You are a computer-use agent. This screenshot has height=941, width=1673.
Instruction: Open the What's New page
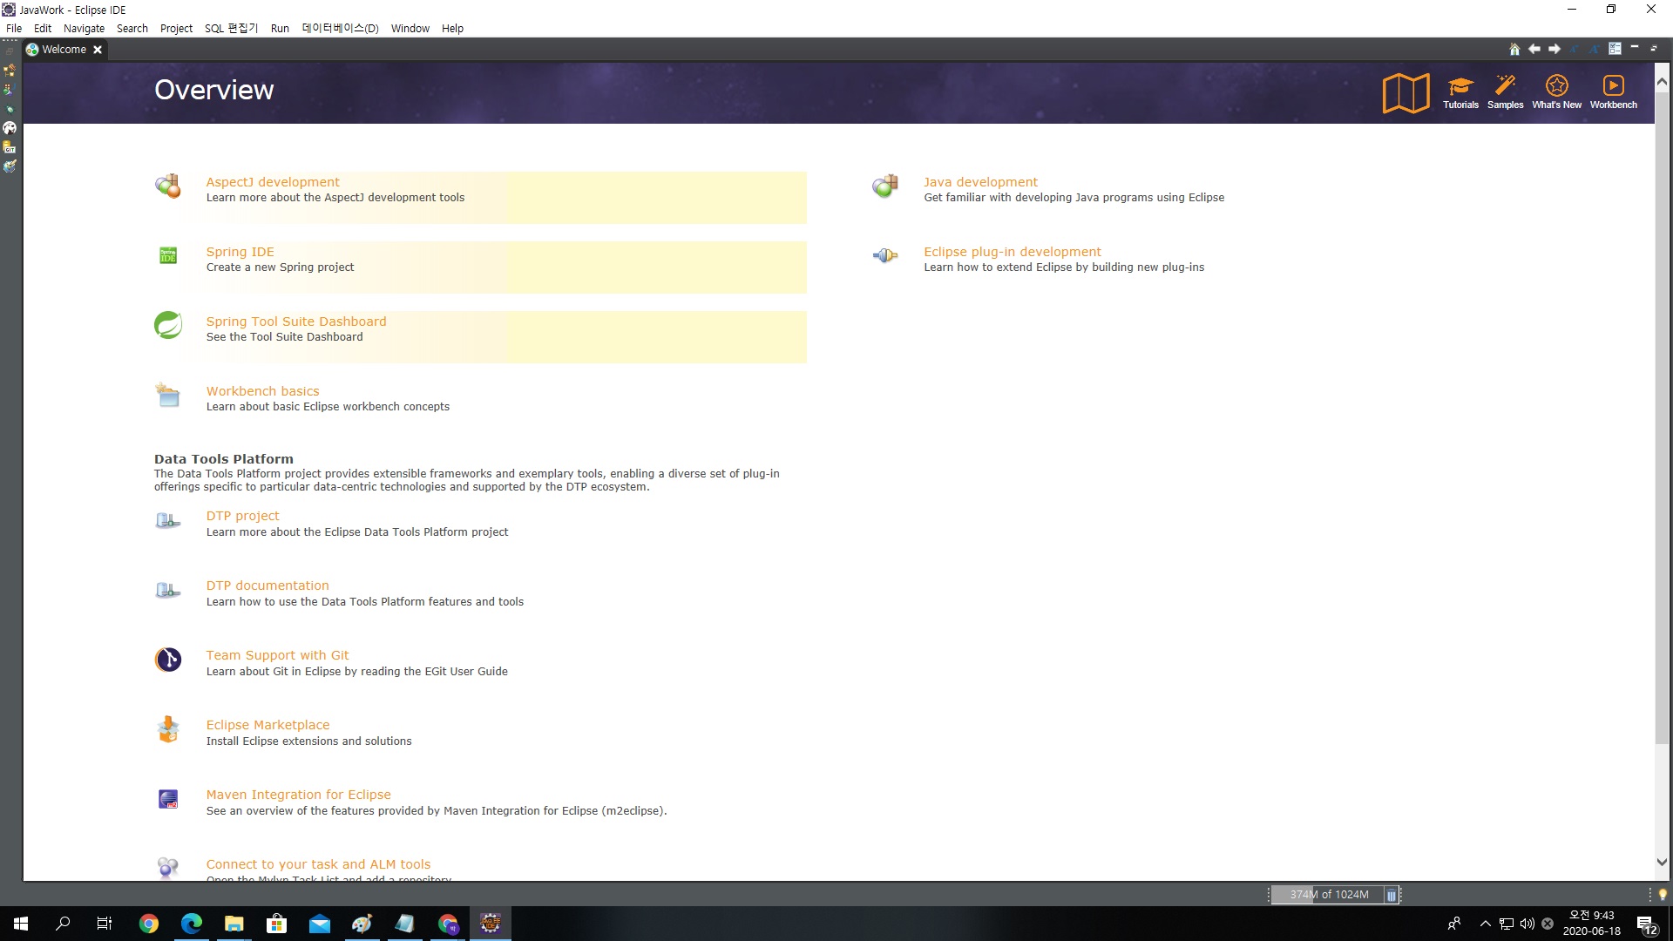[1556, 91]
